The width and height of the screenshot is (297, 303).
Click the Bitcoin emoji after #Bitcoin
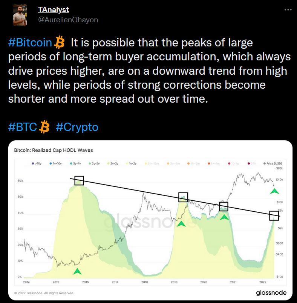[60, 43]
